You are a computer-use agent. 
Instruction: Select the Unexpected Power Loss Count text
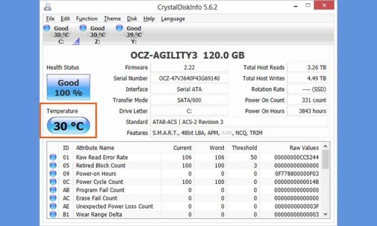[115, 206]
